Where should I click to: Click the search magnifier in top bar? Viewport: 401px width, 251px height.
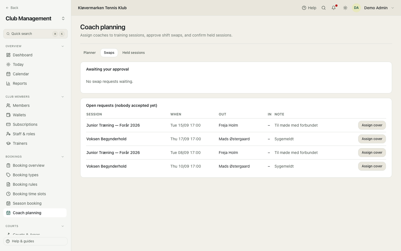click(x=324, y=8)
